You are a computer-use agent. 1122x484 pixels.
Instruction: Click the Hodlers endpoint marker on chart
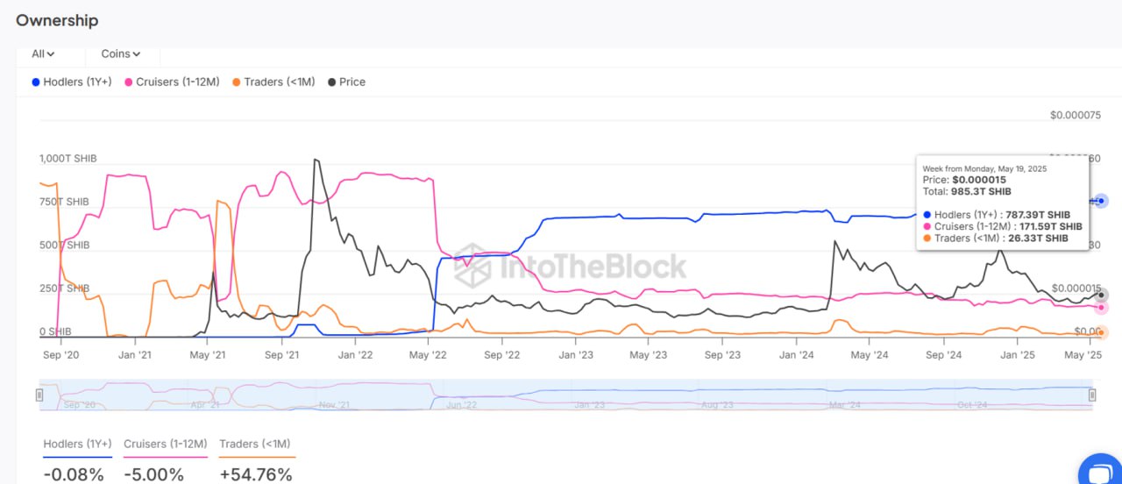1101,201
